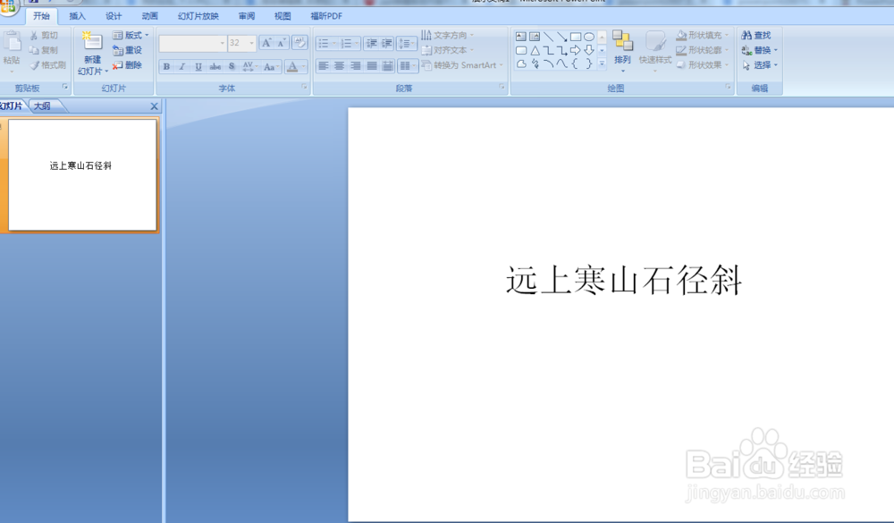Switch to the Animations (动画) tab

[149, 16]
